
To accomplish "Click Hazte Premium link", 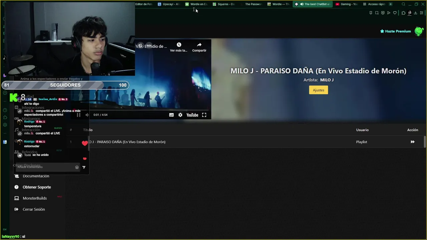I will click(396, 31).
